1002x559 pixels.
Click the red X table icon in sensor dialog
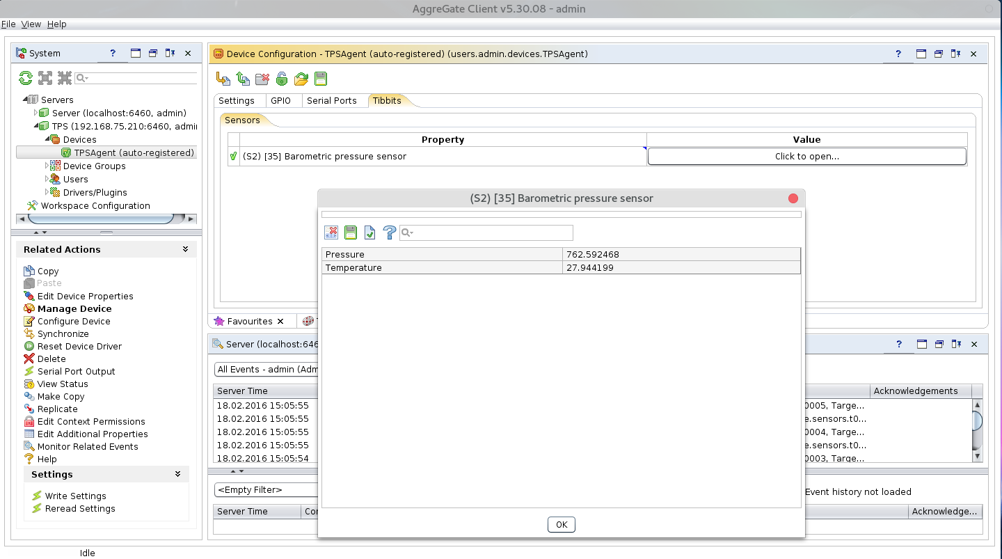pyautogui.click(x=331, y=233)
